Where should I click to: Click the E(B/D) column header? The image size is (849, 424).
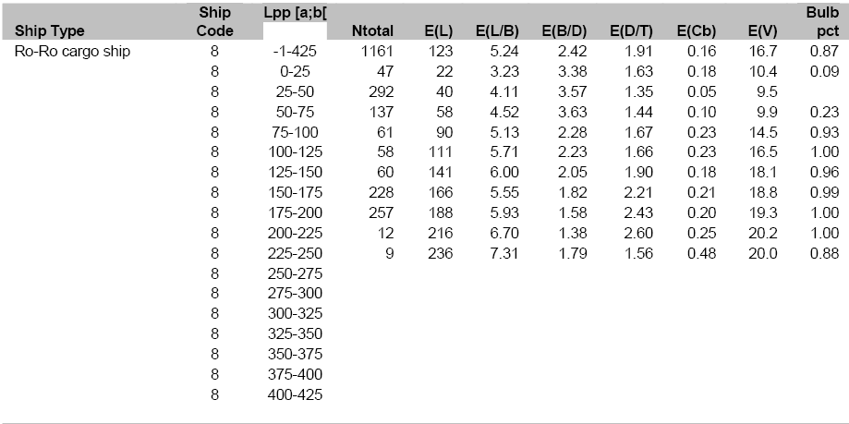click(566, 31)
